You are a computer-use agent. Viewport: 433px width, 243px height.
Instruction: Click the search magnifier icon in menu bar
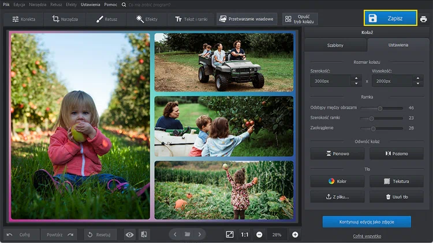(124, 4)
